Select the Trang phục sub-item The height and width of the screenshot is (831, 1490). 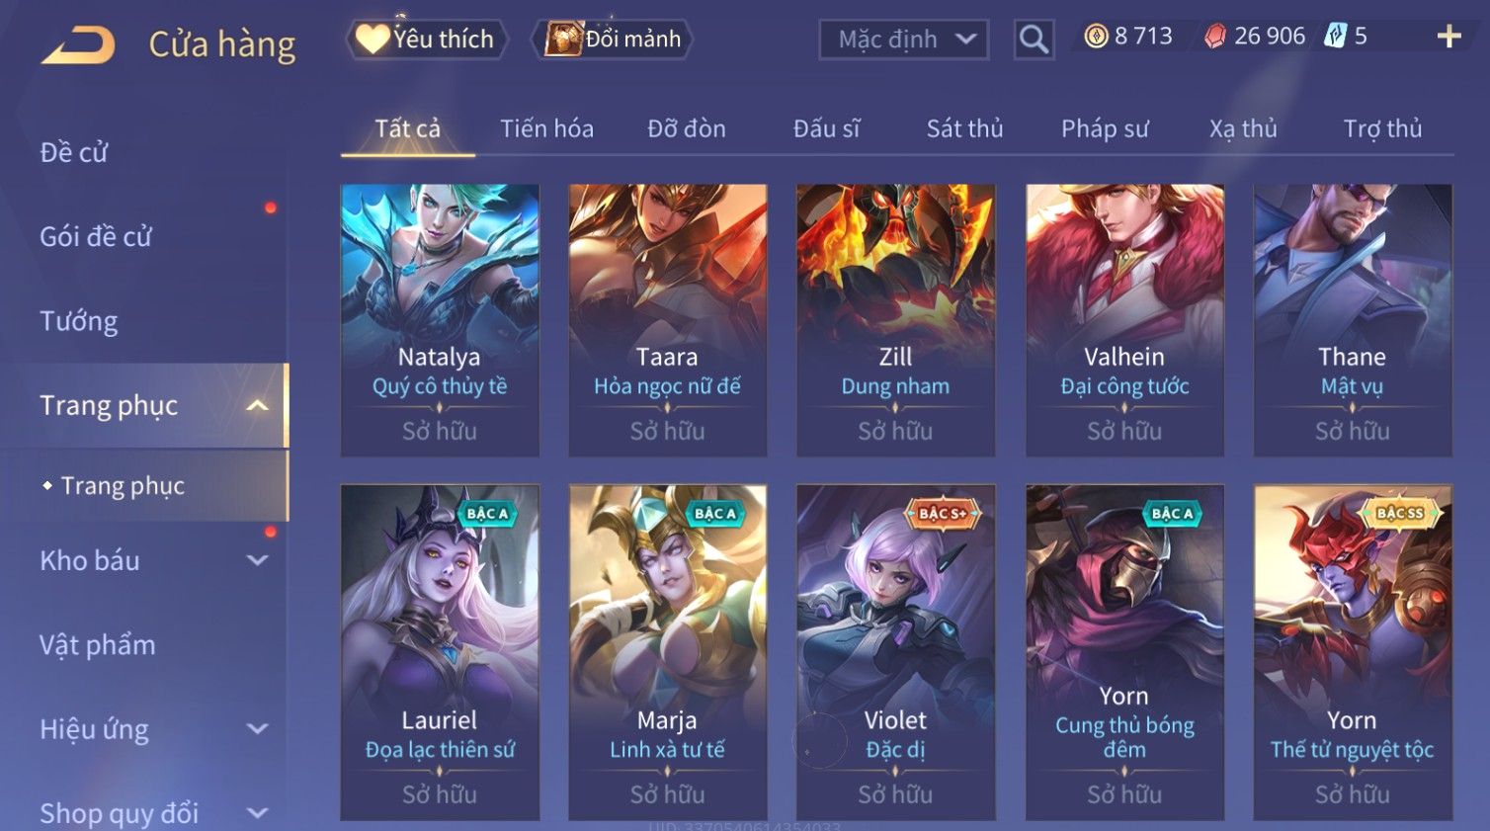[123, 485]
